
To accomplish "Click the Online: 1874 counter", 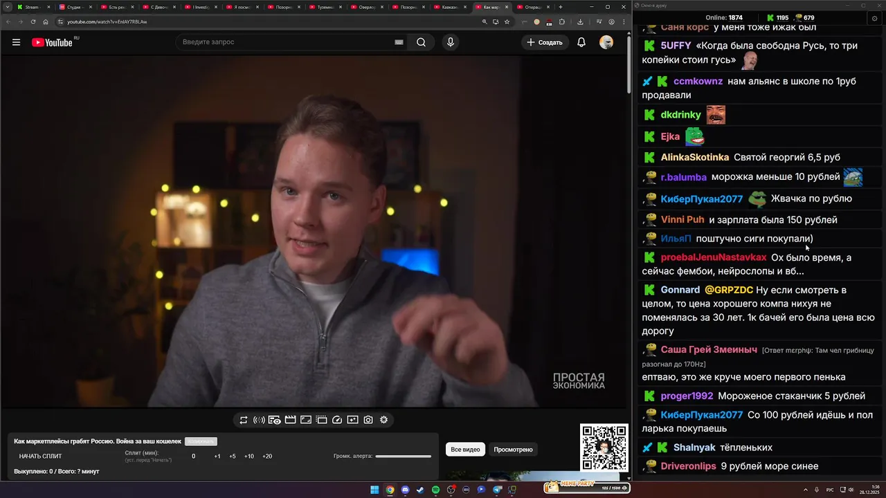I will (724, 17).
